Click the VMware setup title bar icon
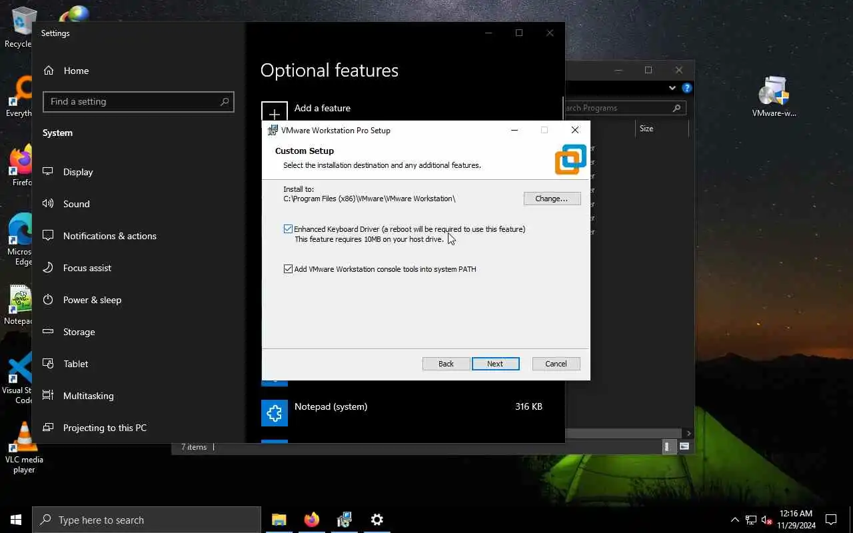 coord(273,131)
